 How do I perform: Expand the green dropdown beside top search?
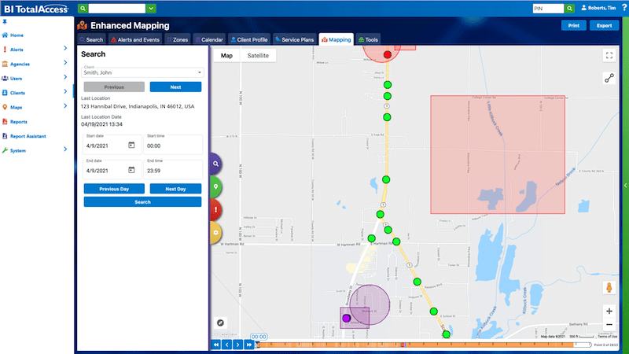(x=151, y=8)
